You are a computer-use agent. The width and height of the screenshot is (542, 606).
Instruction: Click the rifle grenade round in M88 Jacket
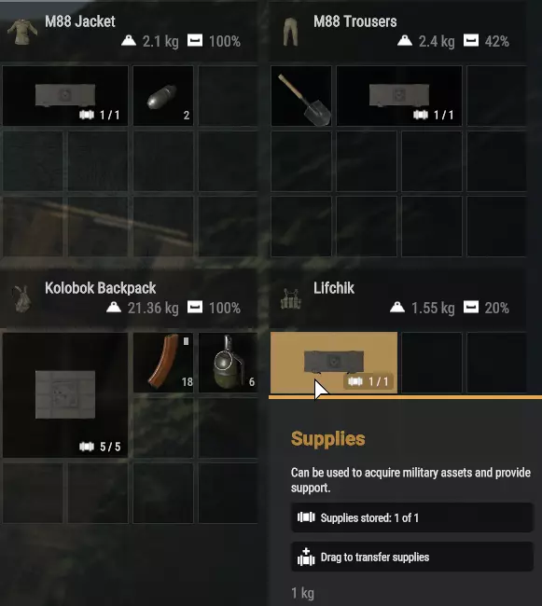click(x=163, y=96)
